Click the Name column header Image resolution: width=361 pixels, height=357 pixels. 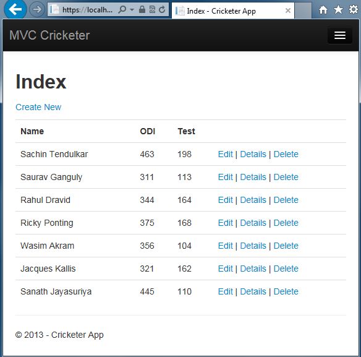coord(32,131)
